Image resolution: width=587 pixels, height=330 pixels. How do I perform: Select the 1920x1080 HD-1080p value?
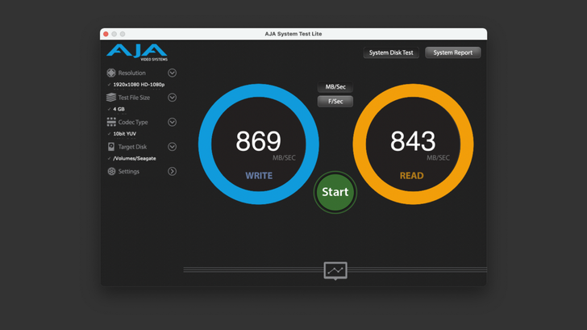click(x=139, y=85)
